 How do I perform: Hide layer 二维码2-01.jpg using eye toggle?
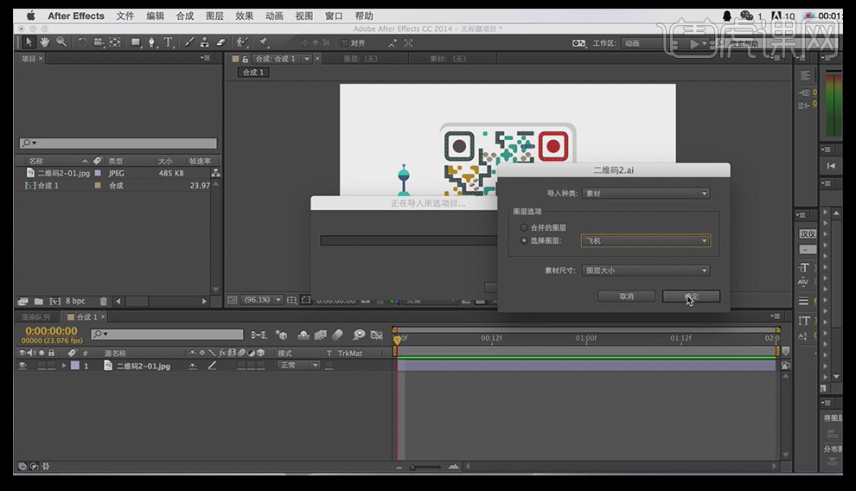click(22, 366)
